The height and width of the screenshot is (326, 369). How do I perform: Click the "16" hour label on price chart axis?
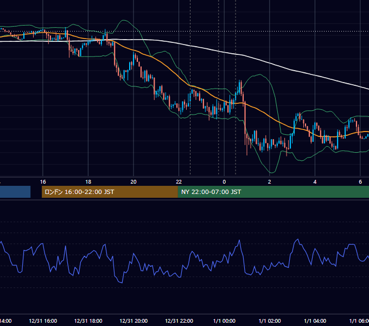pyautogui.click(x=43, y=182)
